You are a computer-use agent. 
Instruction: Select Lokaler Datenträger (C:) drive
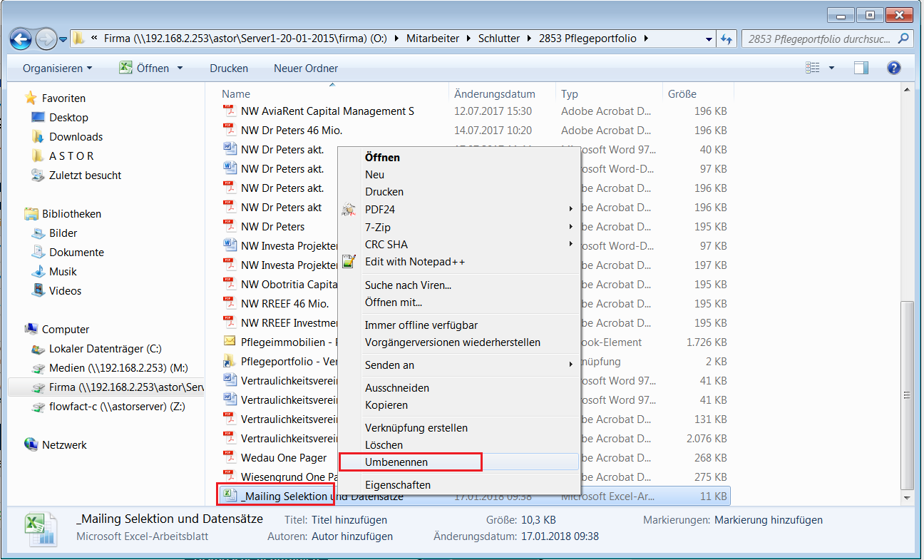click(x=105, y=349)
